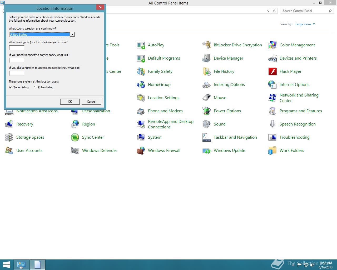The height and width of the screenshot is (270, 337).
Task: Click OK in Location Information dialog
Action: click(70, 102)
